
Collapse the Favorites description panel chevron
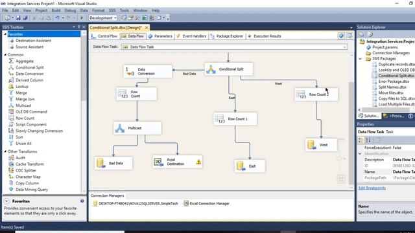click(6, 201)
